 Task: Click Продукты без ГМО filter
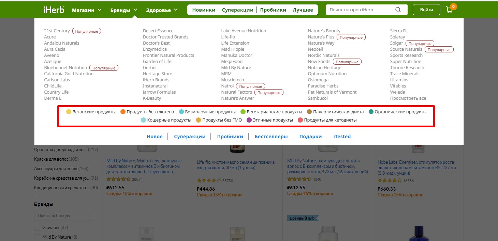219,120
